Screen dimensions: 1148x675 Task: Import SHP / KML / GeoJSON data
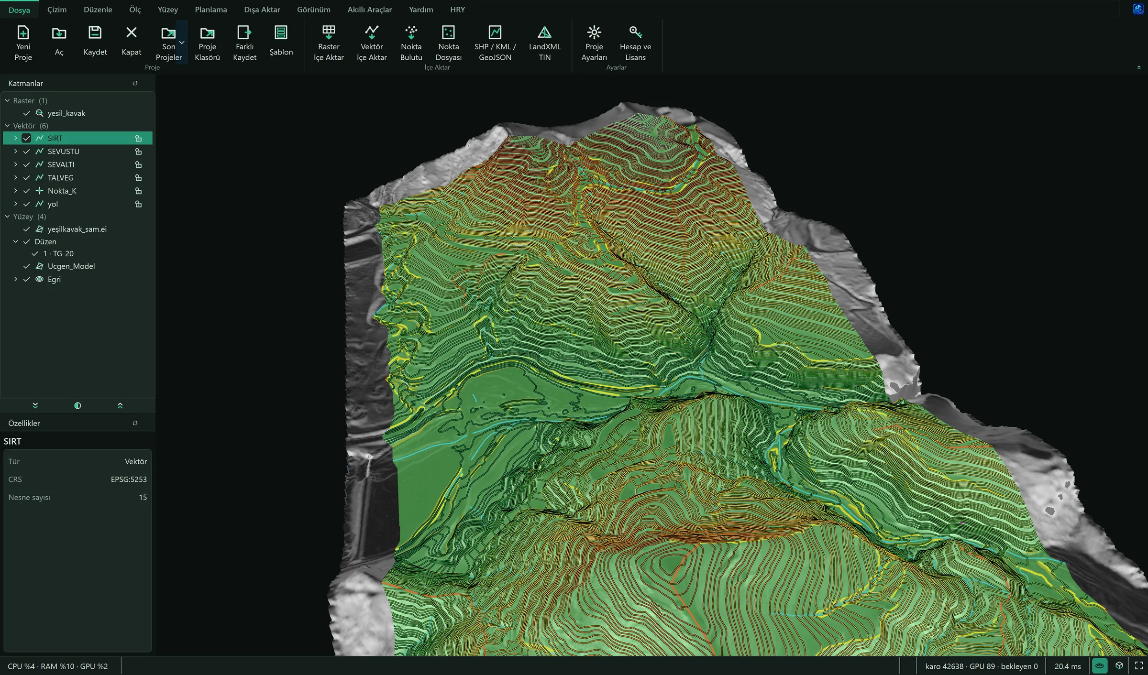click(x=495, y=44)
